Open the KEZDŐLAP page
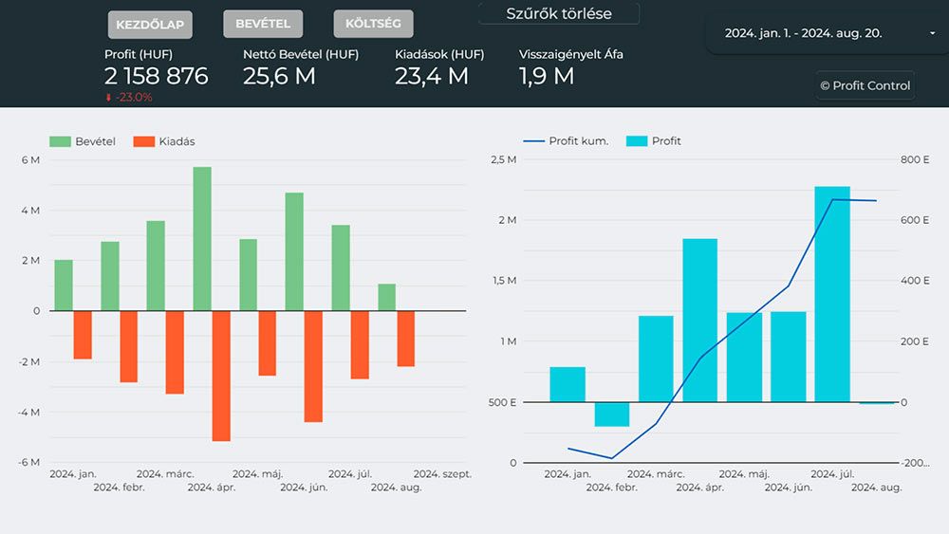 point(150,25)
